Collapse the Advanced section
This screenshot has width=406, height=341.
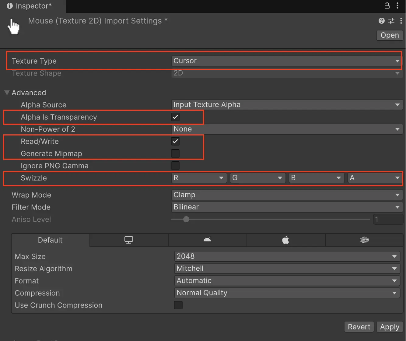coord(7,93)
